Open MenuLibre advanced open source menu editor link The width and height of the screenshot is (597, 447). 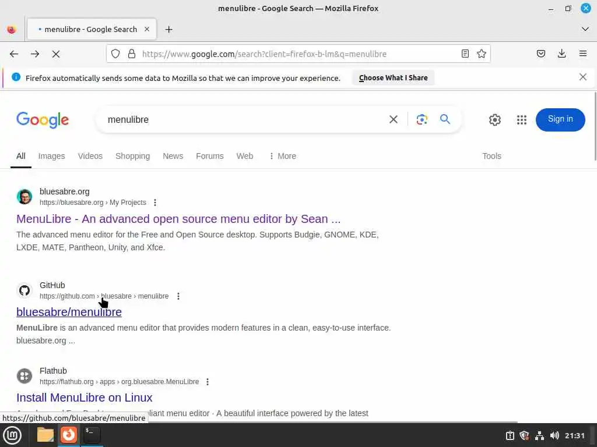[178, 219]
